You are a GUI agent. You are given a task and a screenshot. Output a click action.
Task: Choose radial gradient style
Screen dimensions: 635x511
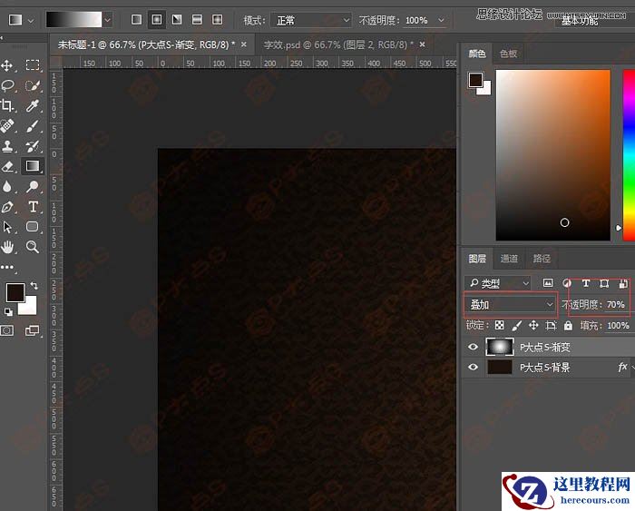click(x=157, y=19)
